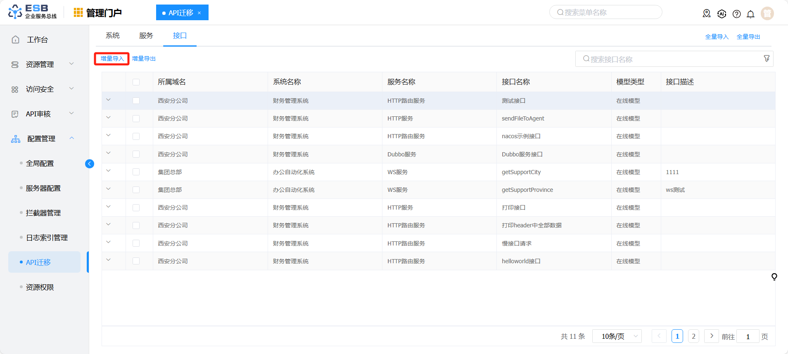This screenshot has width=788, height=354.
Task: Switch to the 服务 tab
Action: 146,36
